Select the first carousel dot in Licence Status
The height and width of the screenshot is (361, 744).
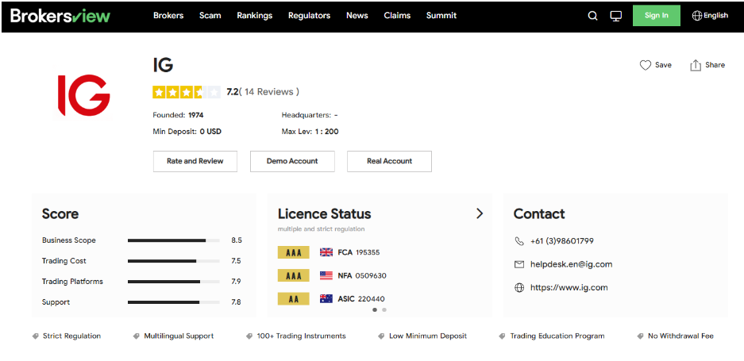(375, 309)
